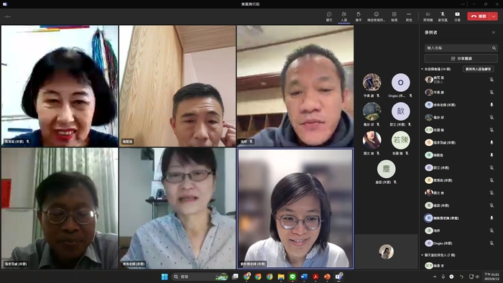
Task: Open the 其他 (More) actions menu
Action: [x=409, y=17]
